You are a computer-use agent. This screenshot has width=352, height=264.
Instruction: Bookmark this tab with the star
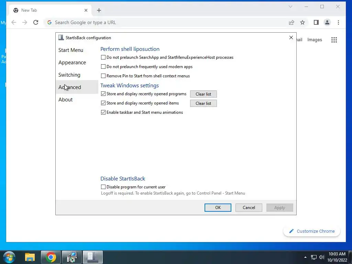pyautogui.click(x=302, y=22)
